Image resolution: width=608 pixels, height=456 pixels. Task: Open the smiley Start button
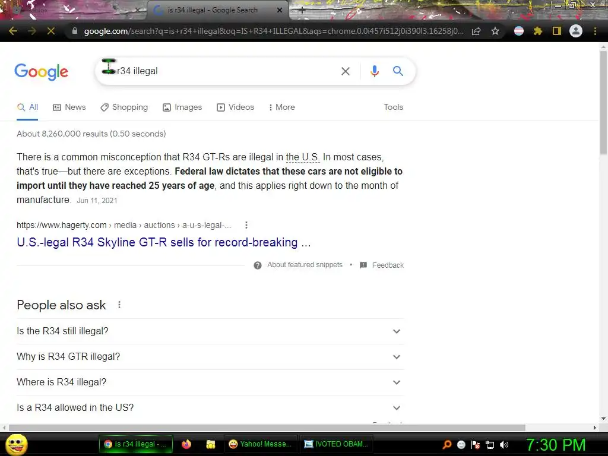pos(16,444)
